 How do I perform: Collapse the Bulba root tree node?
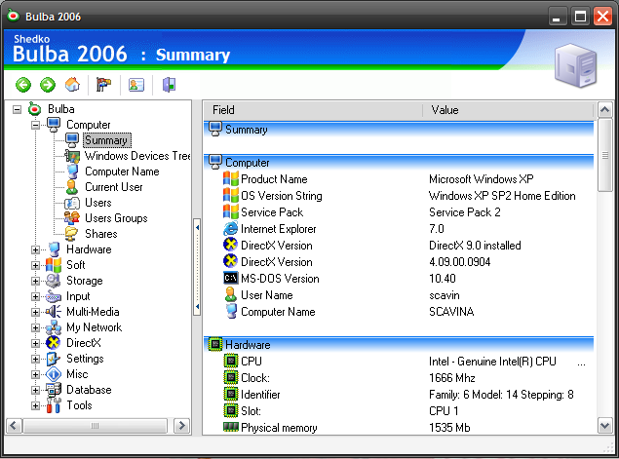[x=17, y=109]
